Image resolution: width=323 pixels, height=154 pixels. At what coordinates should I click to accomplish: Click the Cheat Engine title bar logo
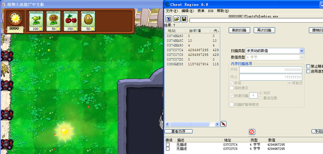click(x=167, y=4)
